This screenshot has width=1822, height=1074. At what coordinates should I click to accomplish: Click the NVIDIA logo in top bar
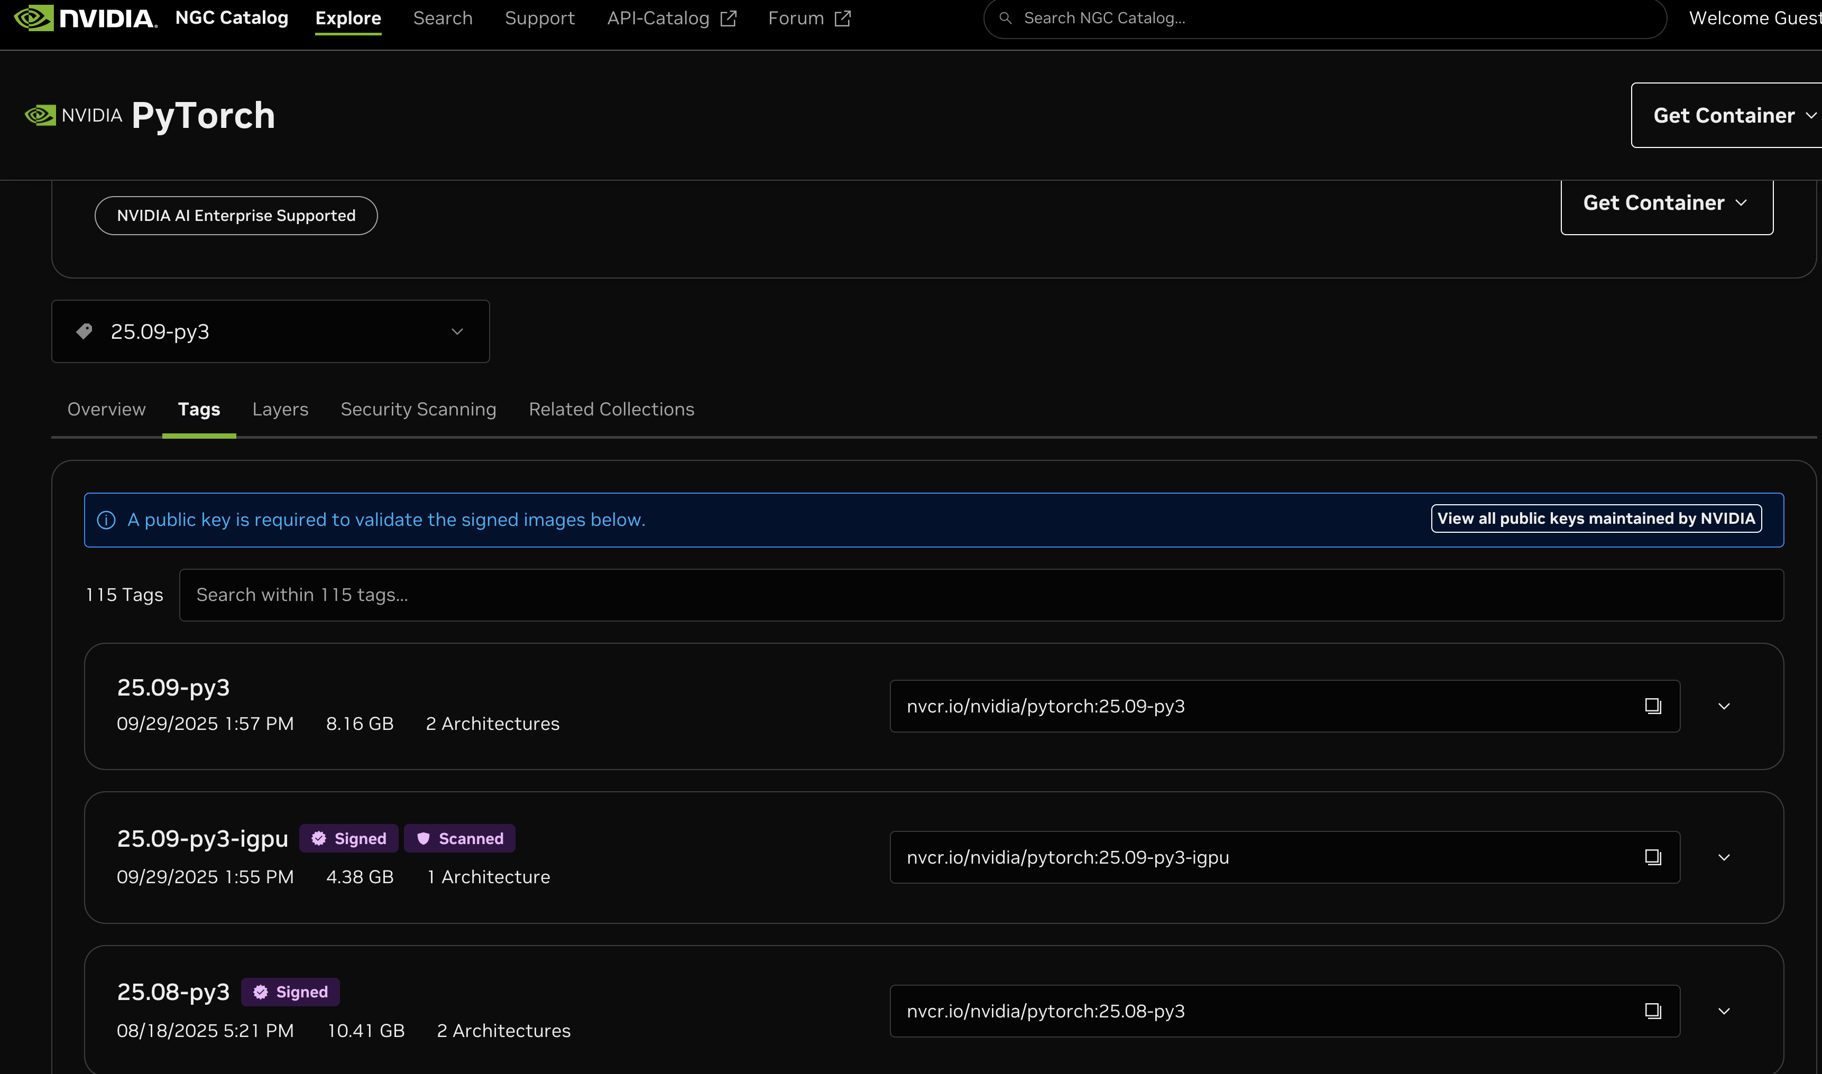coord(86,18)
